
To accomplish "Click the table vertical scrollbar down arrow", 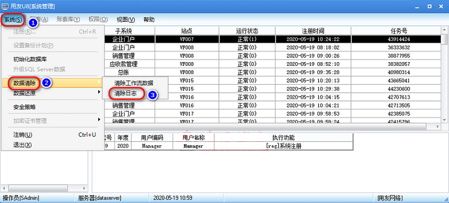I will click(445, 120).
